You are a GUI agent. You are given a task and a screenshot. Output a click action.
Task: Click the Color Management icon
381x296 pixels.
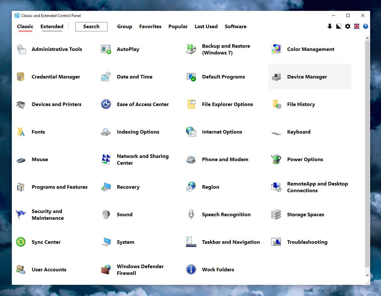point(276,49)
